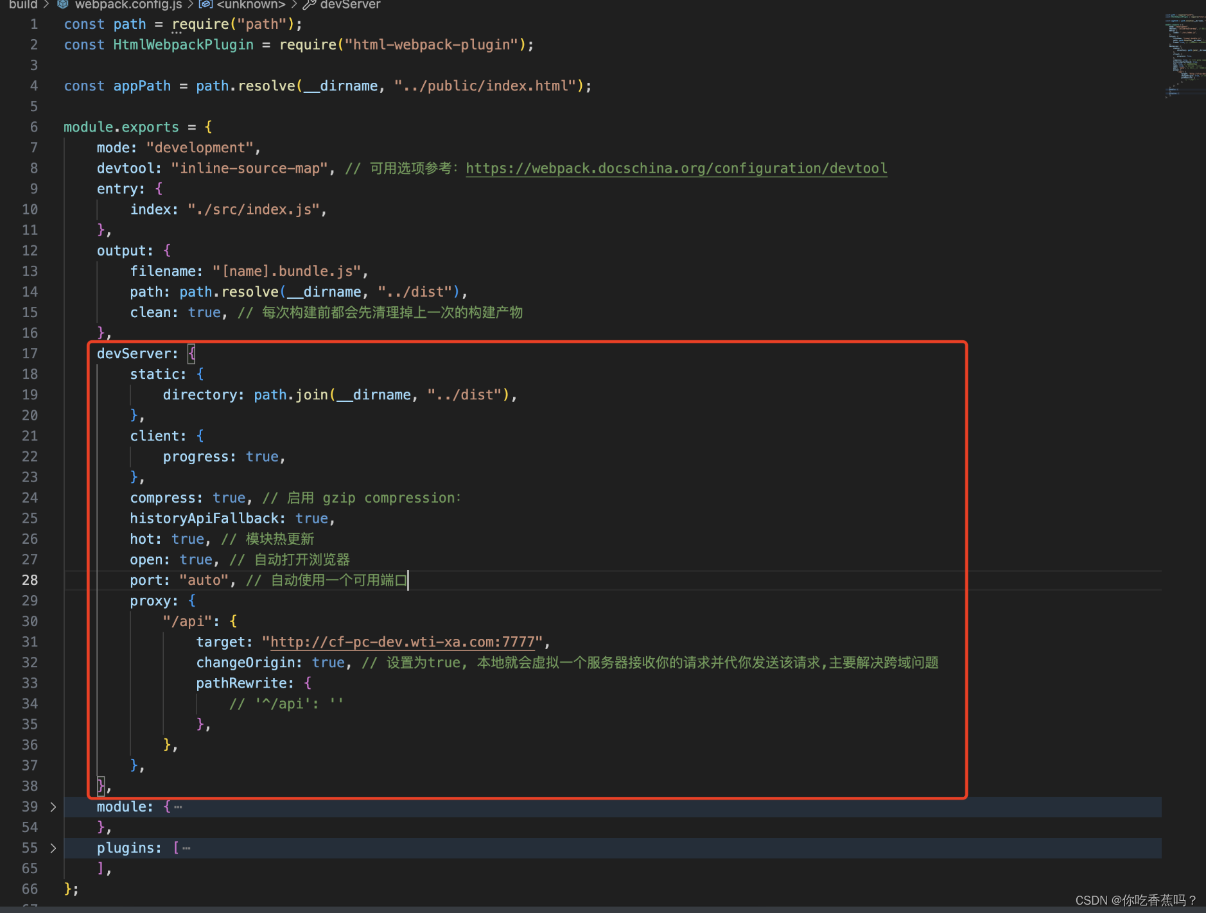The width and height of the screenshot is (1206, 913).
Task: Click the entry key on line 9
Action: [x=117, y=189]
